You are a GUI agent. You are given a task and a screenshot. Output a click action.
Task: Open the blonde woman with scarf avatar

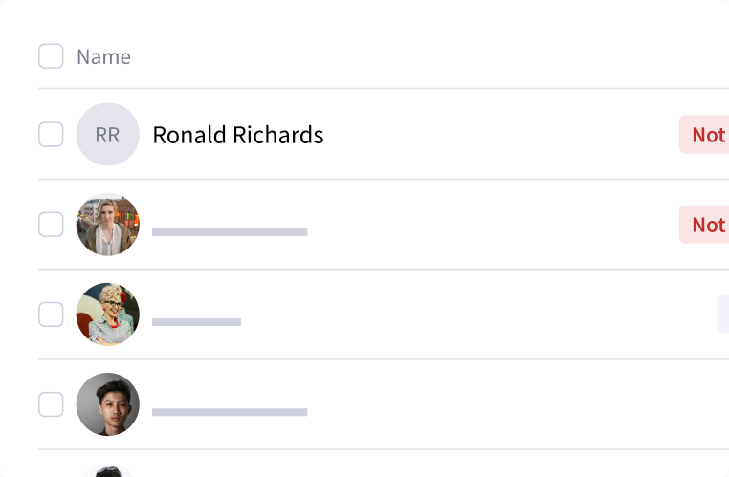click(107, 225)
